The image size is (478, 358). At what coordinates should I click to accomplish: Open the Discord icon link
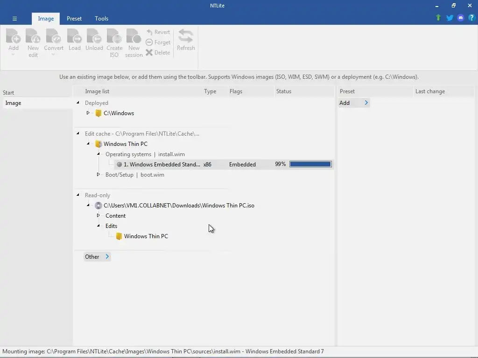point(461,18)
